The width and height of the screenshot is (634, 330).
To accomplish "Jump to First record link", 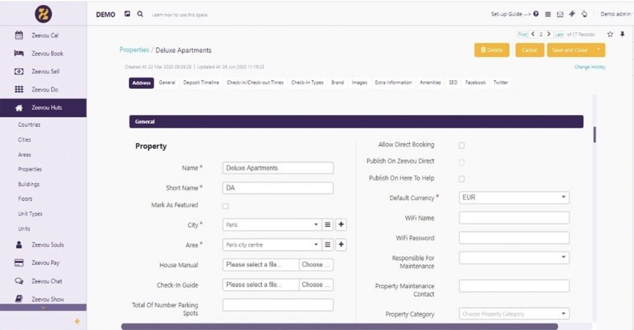I will pyautogui.click(x=523, y=35).
